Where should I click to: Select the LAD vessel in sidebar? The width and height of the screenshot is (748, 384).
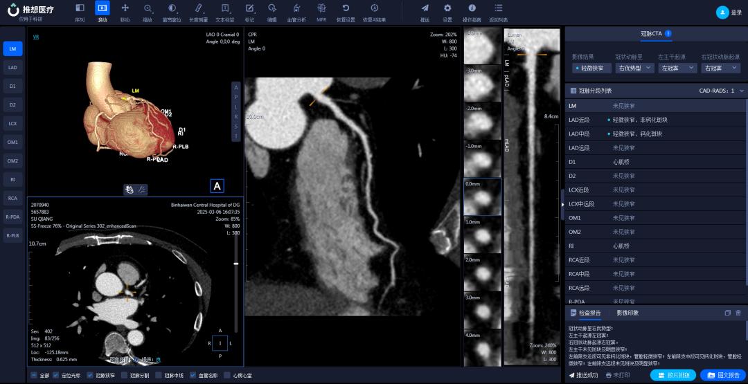12,68
